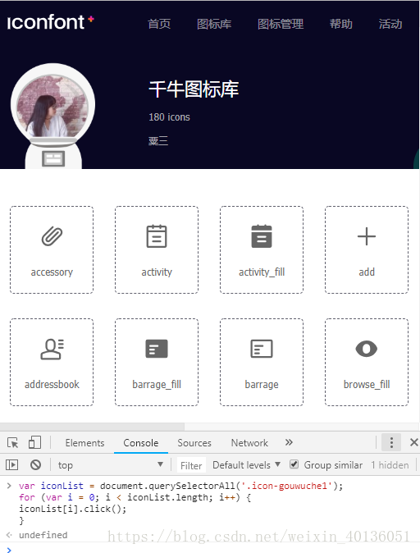Open 帮助 navigation item
This screenshot has width=420, height=553.
[341, 24]
